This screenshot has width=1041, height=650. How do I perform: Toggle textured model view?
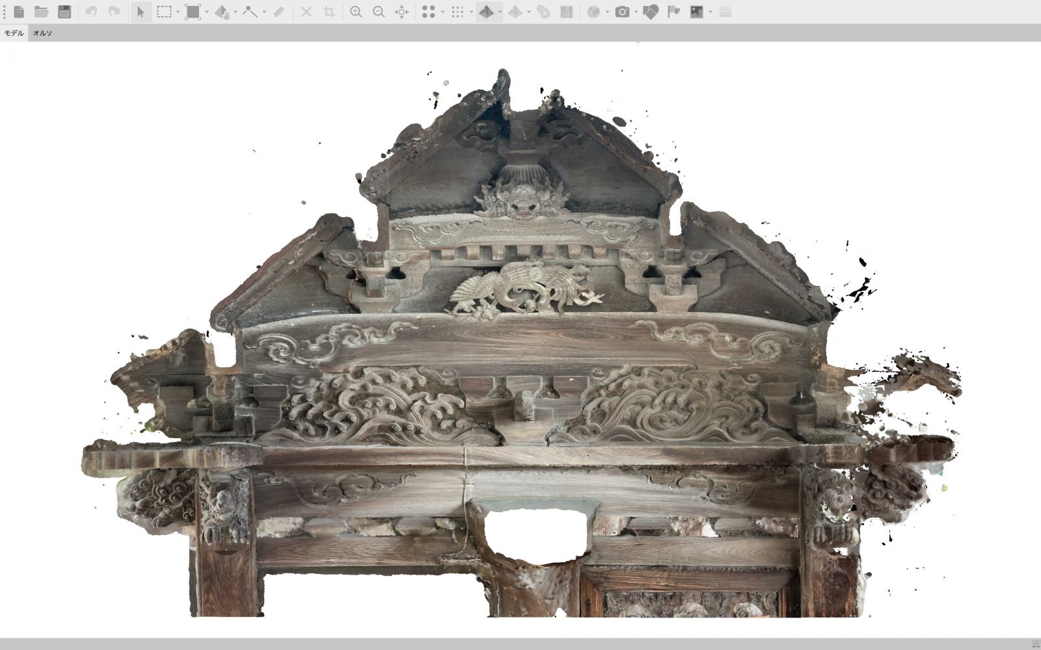tap(486, 12)
